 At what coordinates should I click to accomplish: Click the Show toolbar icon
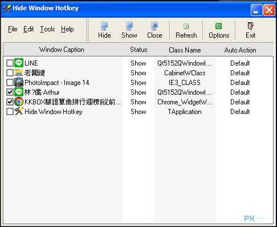click(x=129, y=26)
